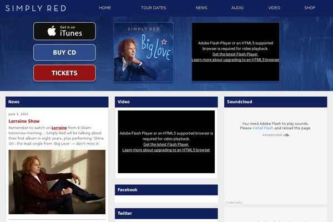Go to TOUR DATES page
333x222 pixels.
[x=153, y=8]
